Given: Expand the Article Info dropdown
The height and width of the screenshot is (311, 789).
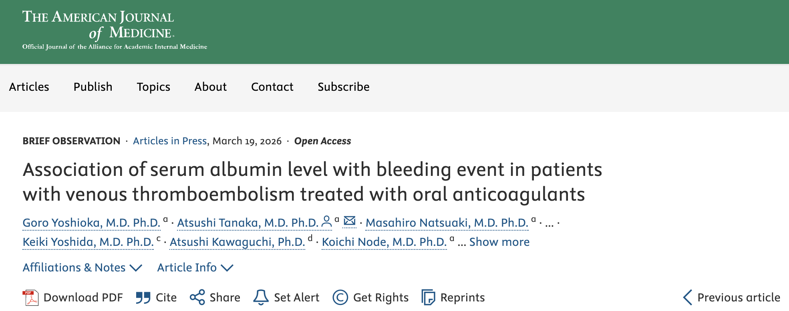Looking at the screenshot, I should (195, 267).
